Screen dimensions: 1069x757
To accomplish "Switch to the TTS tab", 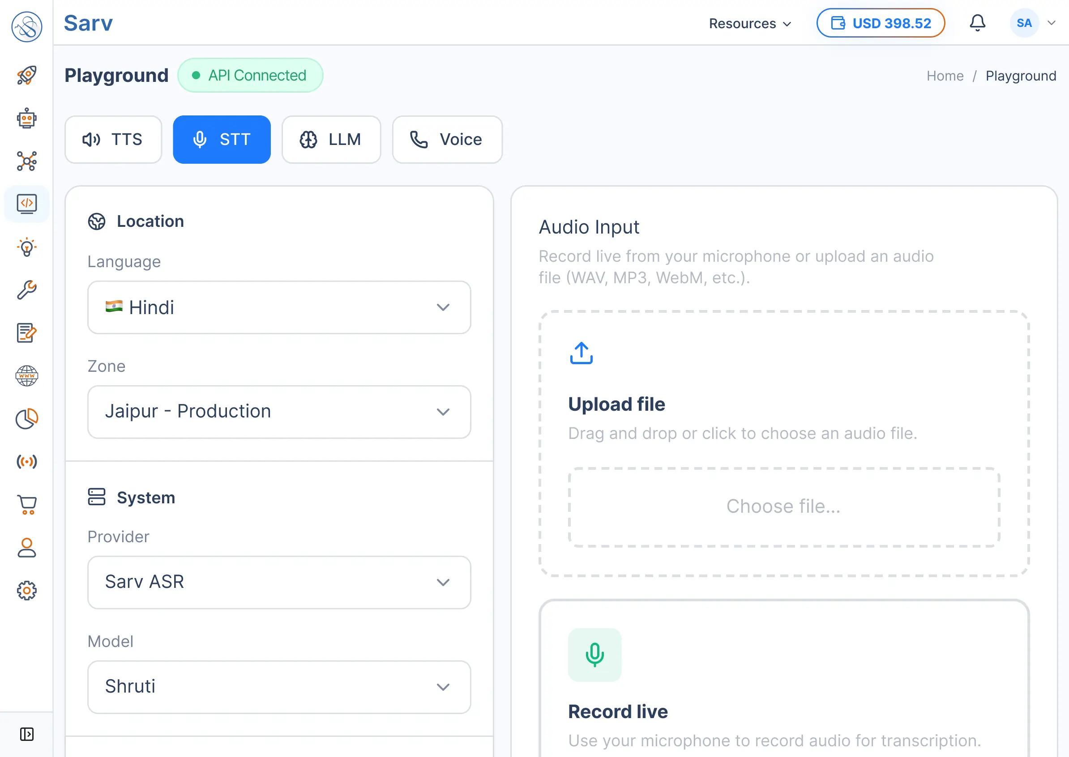I will 113,140.
